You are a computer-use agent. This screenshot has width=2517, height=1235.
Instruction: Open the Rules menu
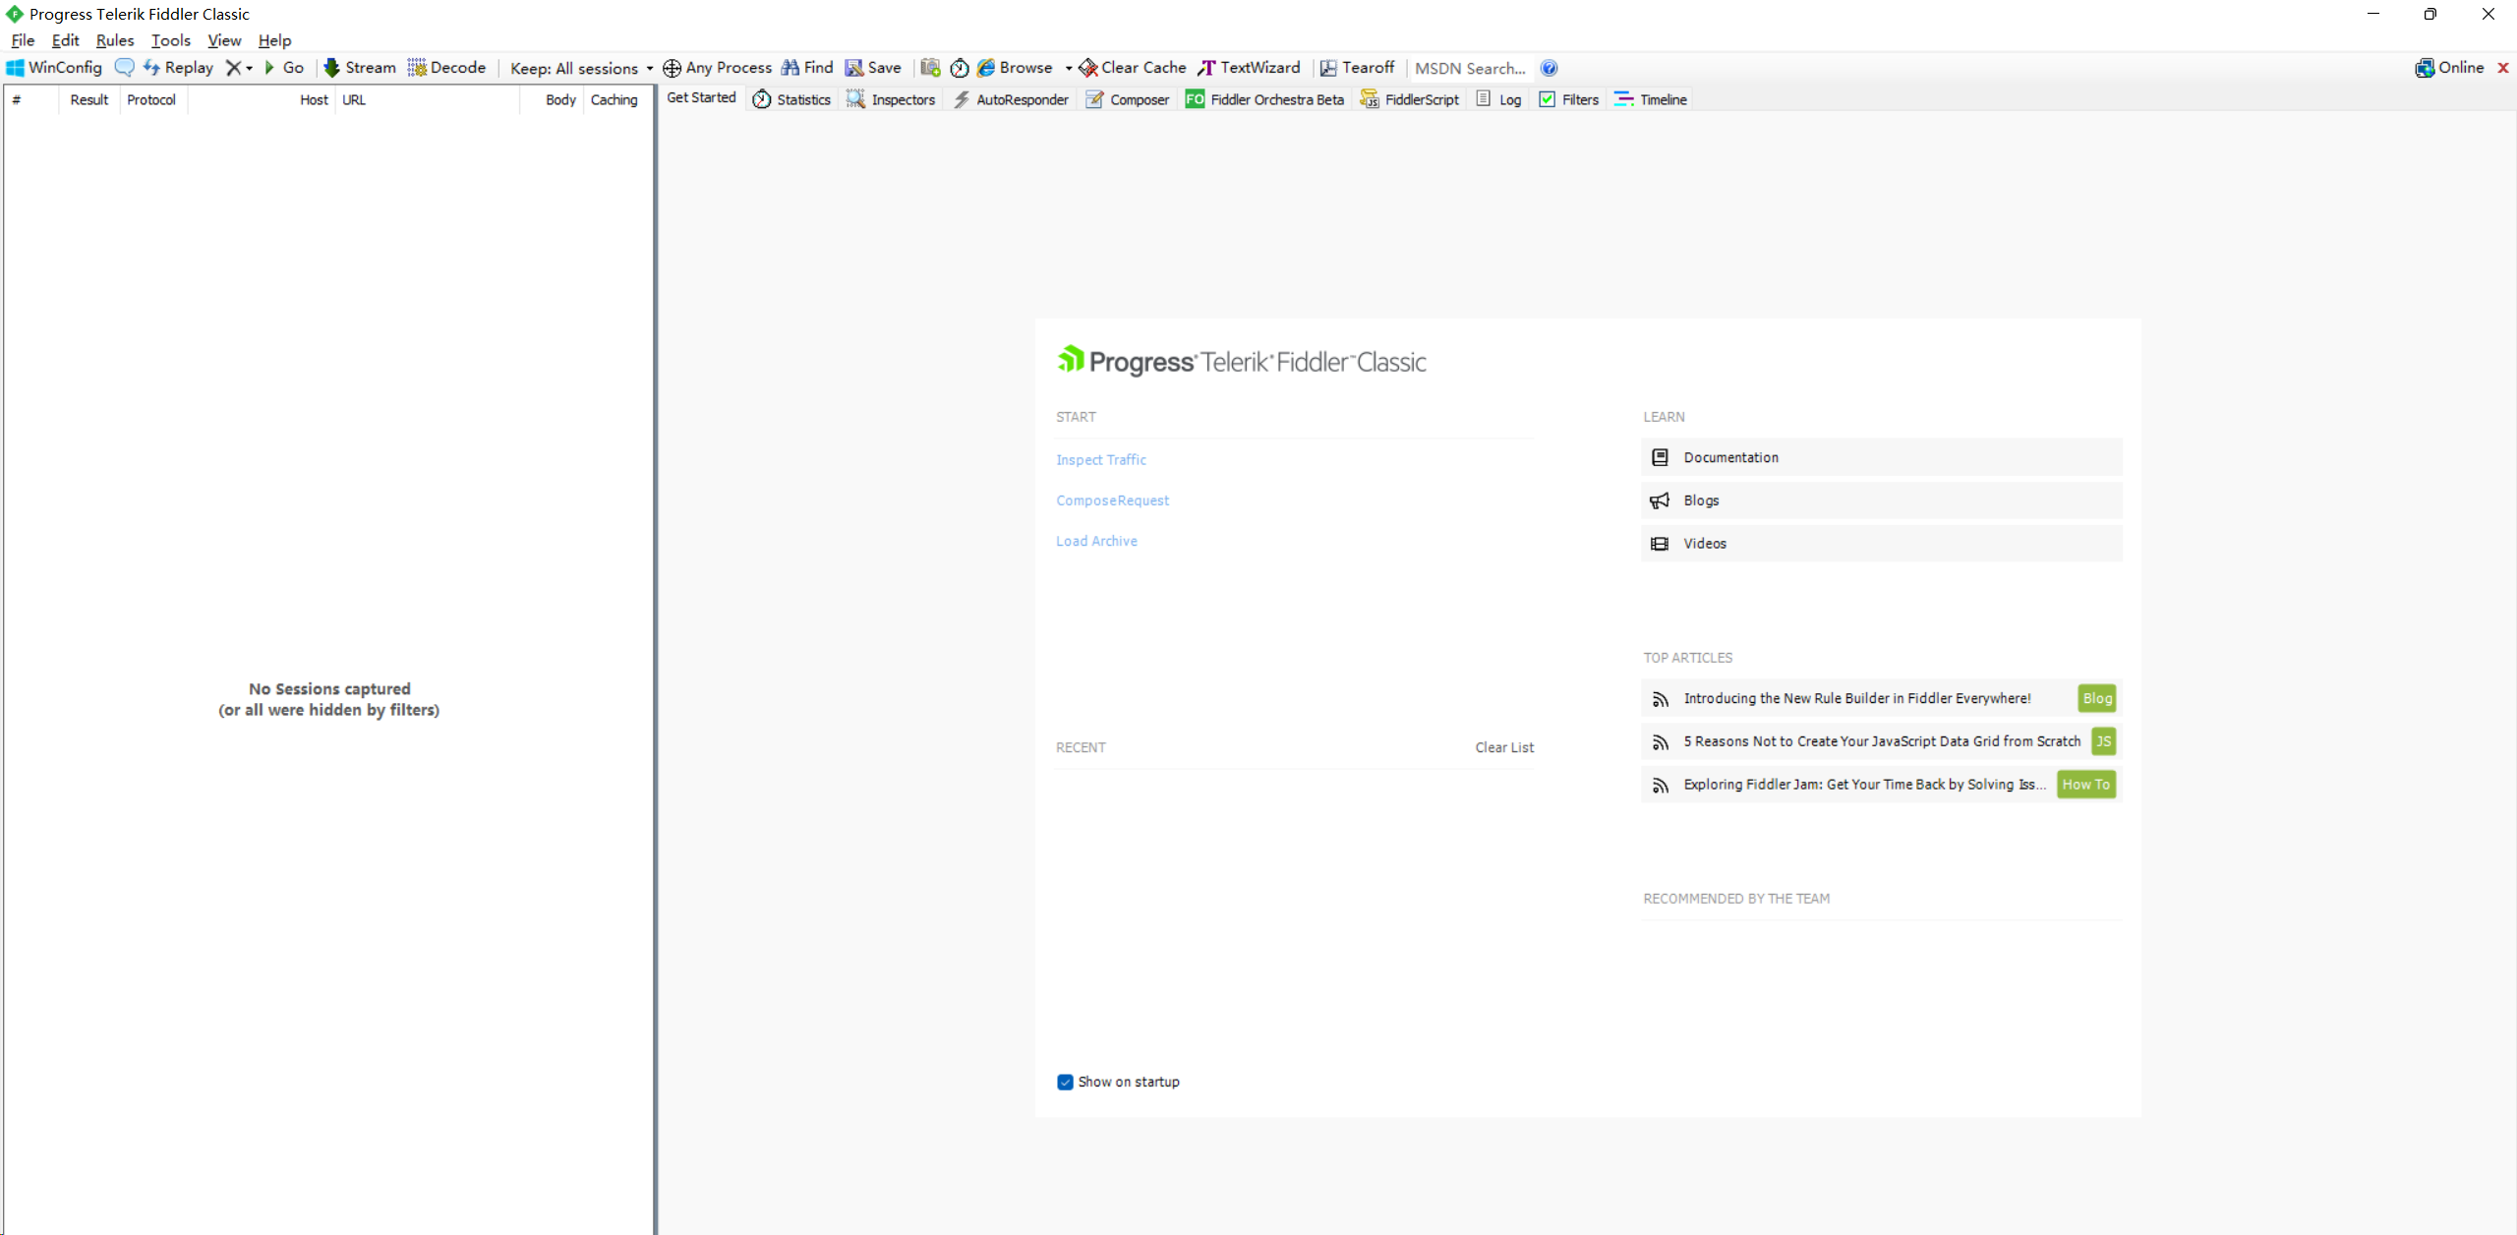point(114,40)
